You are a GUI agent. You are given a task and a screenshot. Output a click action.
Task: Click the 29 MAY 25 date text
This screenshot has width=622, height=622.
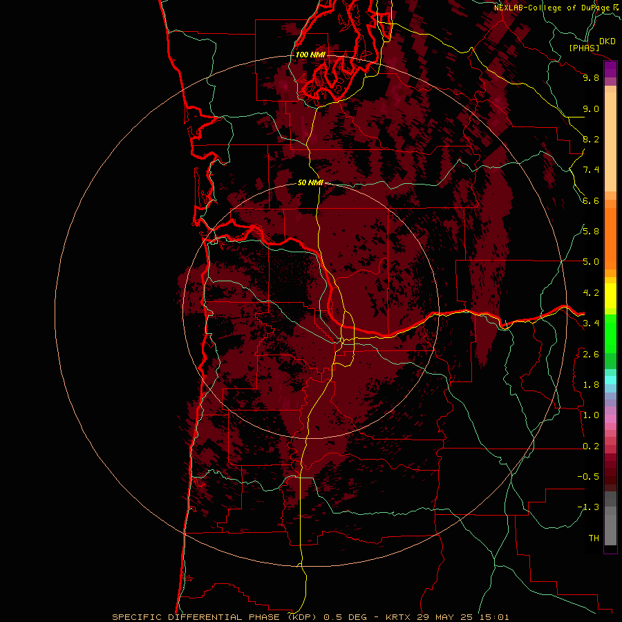point(444,617)
